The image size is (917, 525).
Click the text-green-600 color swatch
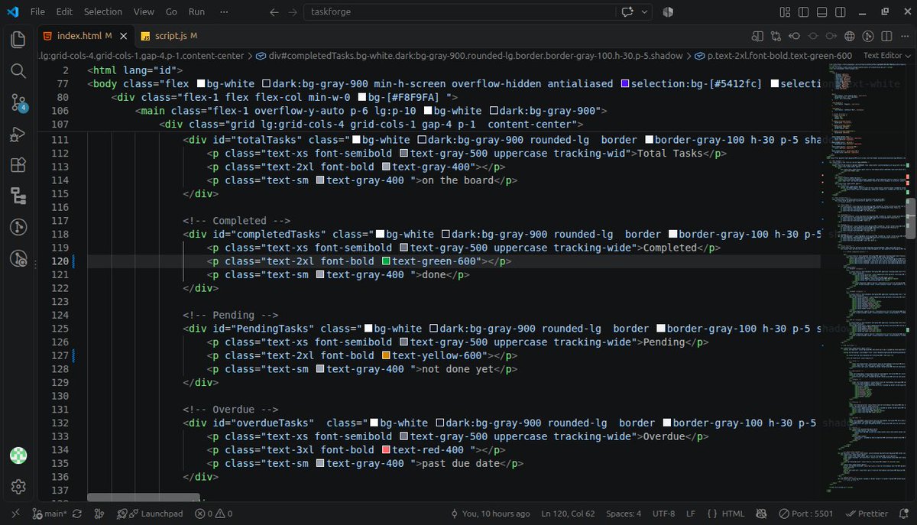click(386, 261)
